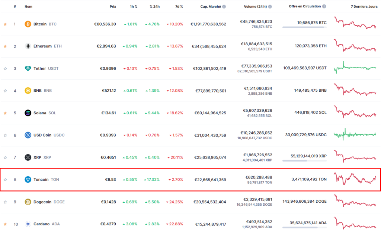The height and width of the screenshot is (235, 381).
Task: Sort the table by Prix column
Action: pos(112,7)
